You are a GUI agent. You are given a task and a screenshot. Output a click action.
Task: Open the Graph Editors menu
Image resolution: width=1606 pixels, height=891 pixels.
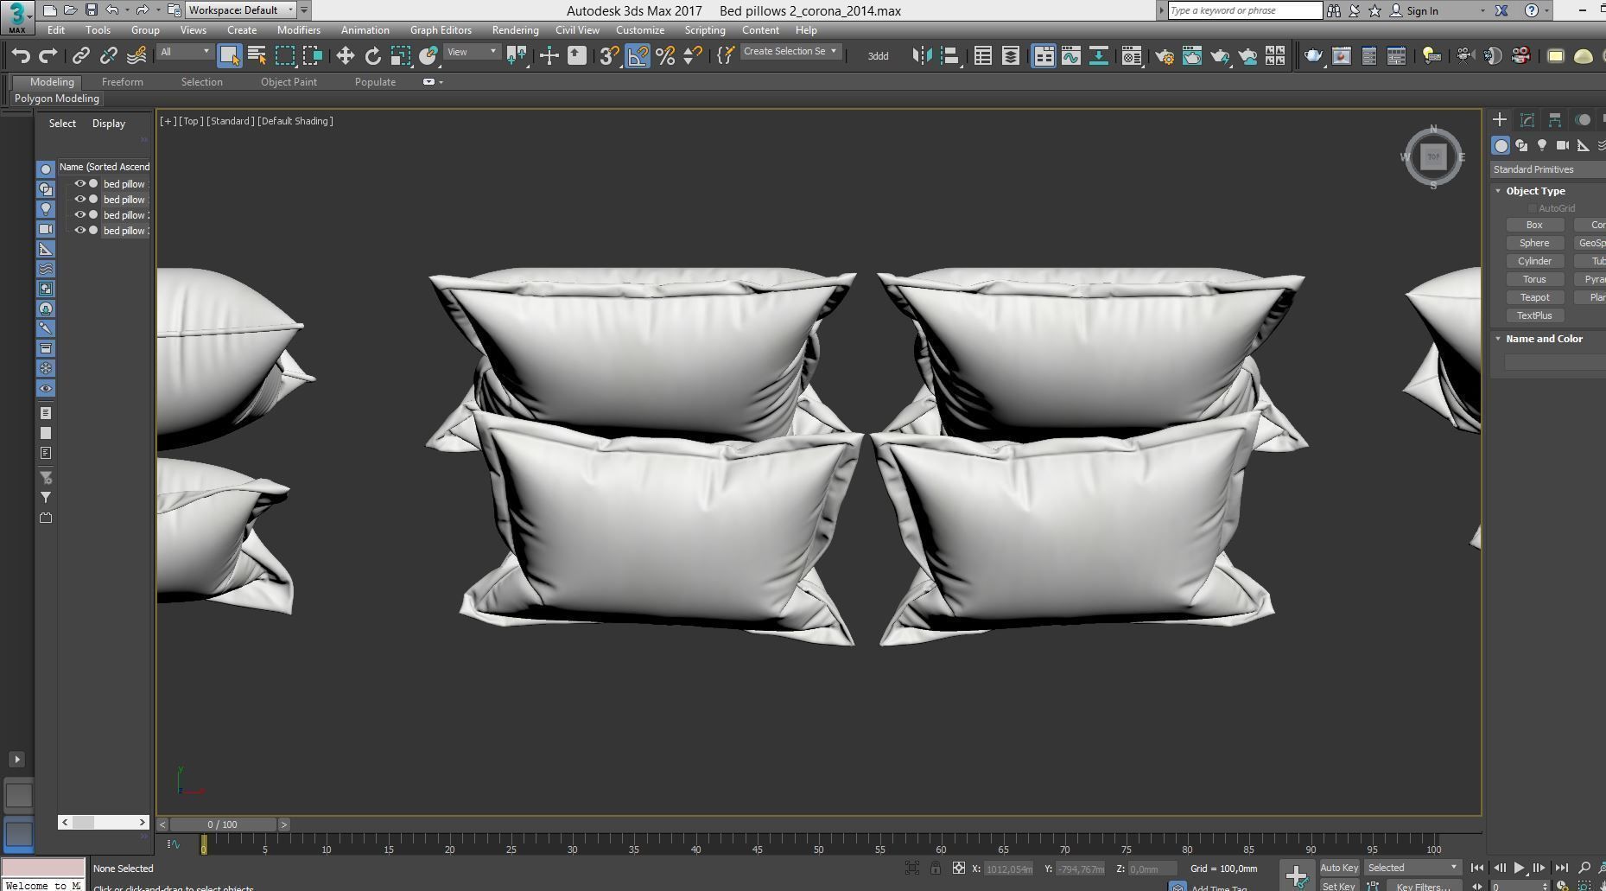[441, 30]
